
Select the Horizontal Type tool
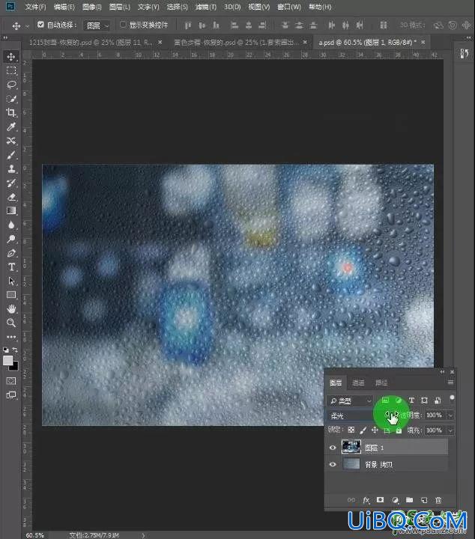[11, 267]
